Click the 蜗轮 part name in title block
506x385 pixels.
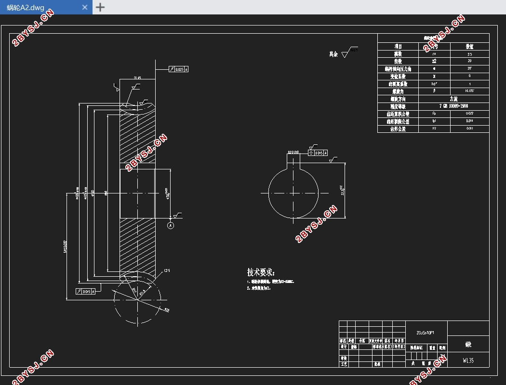468,345
